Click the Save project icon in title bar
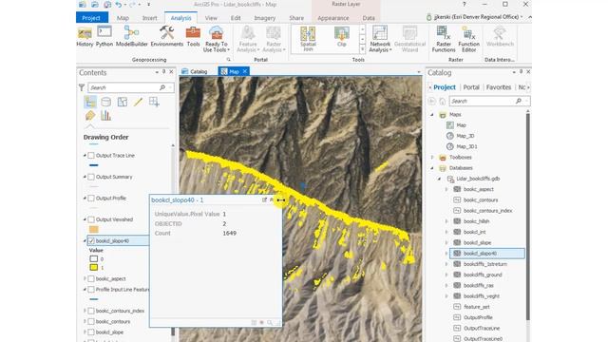This screenshot has height=342, width=608. click(x=107, y=5)
